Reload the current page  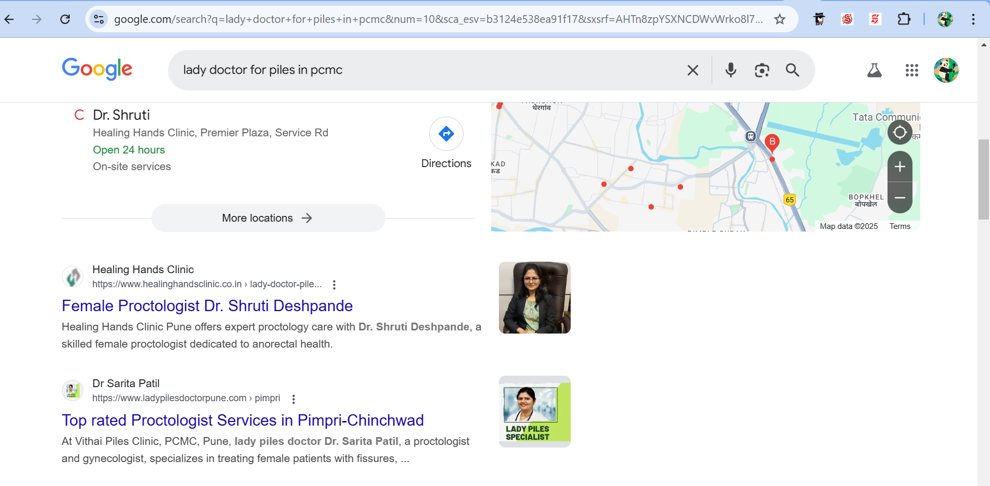click(x=65, y=19)
